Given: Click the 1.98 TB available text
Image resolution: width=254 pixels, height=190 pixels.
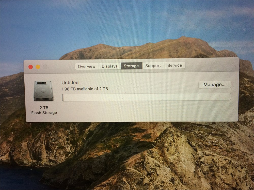Looking at the screenshot, I should tap(85, 89).
